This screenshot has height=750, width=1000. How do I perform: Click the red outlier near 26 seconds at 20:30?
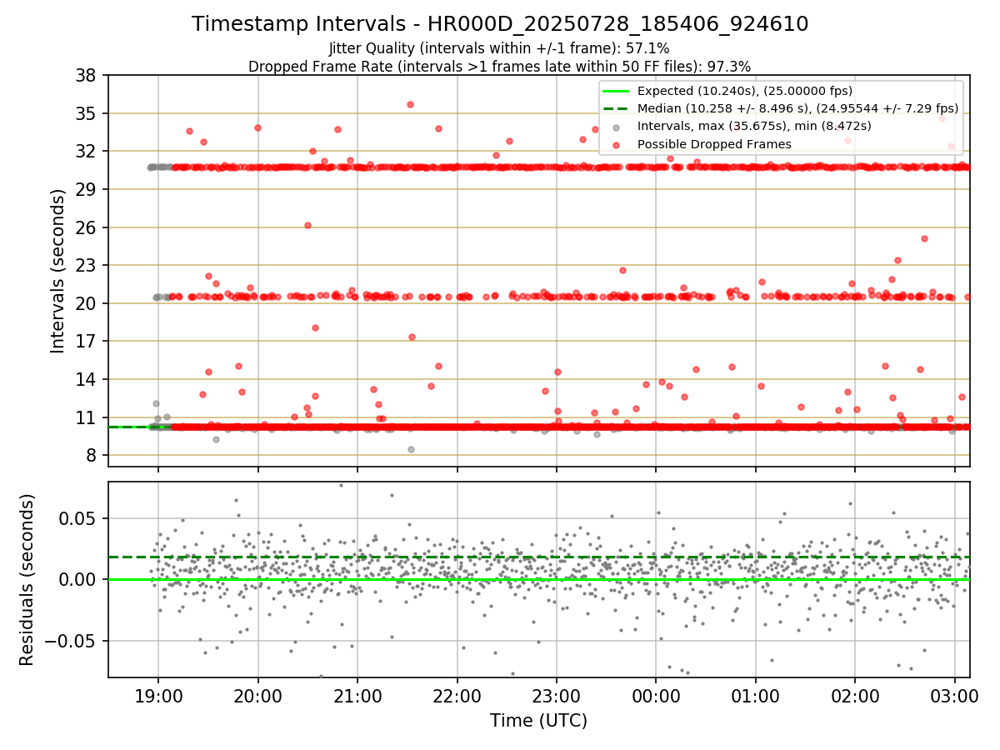coord(307,225)
